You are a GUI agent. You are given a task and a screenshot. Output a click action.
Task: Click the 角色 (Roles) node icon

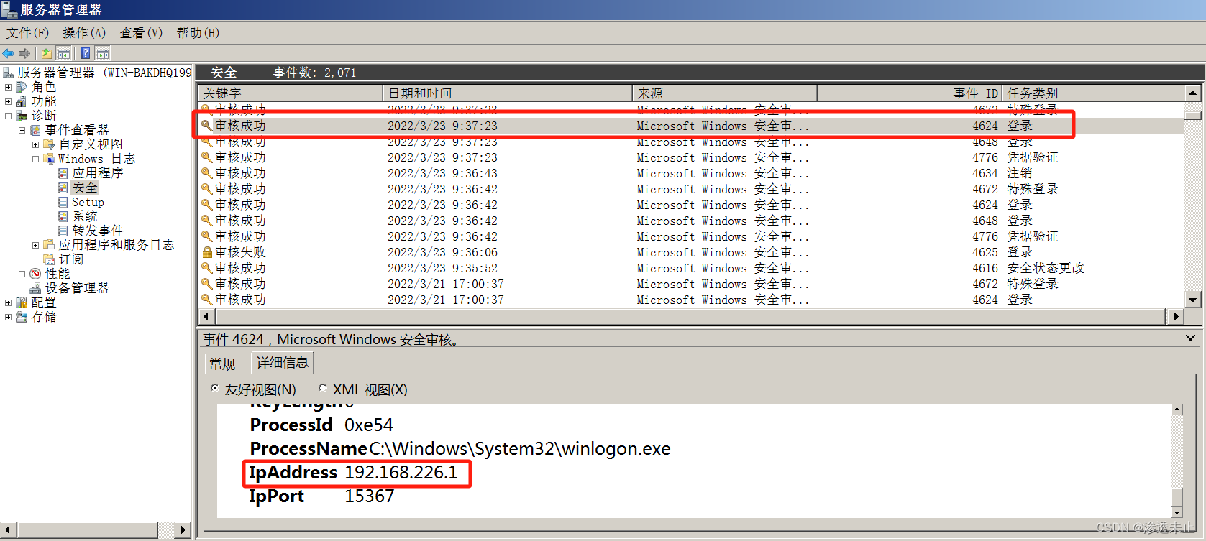tap(22, 87)
